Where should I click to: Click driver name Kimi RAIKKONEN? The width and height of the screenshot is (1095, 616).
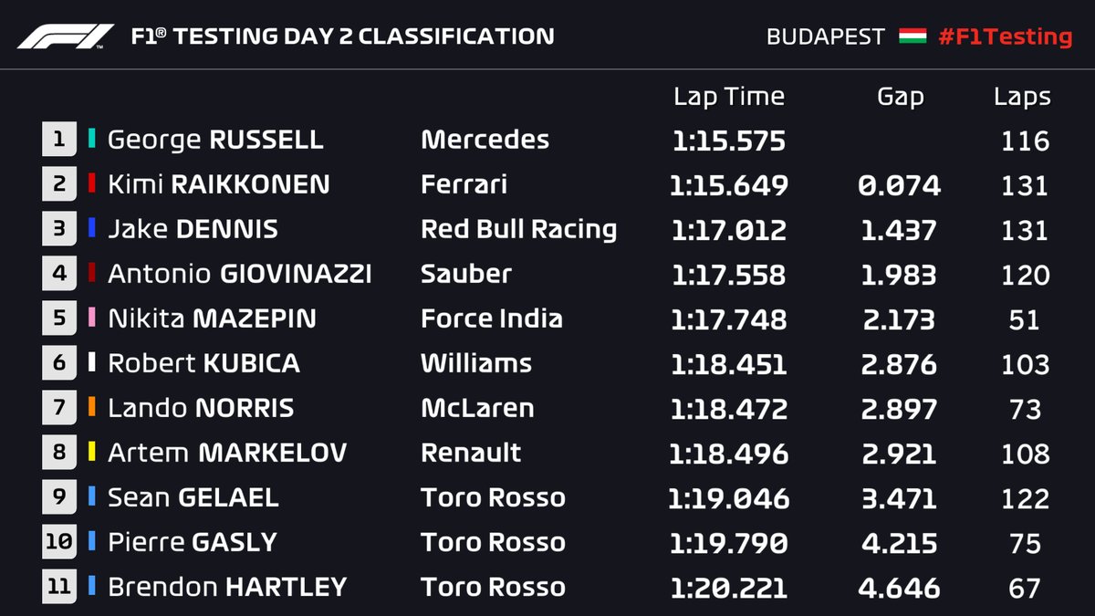pos(219,184)
